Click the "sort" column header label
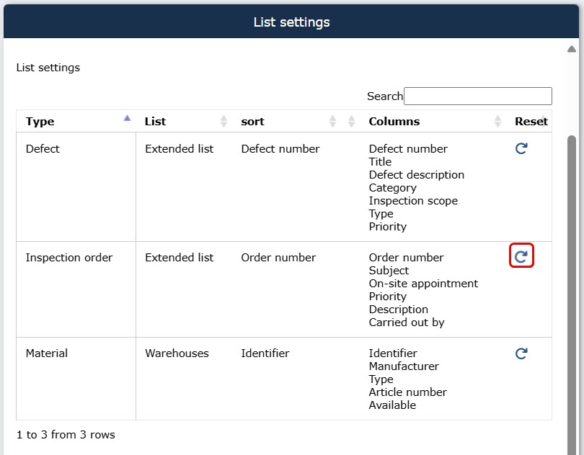This screenshot has height=455, width=584. click(252, 122)
